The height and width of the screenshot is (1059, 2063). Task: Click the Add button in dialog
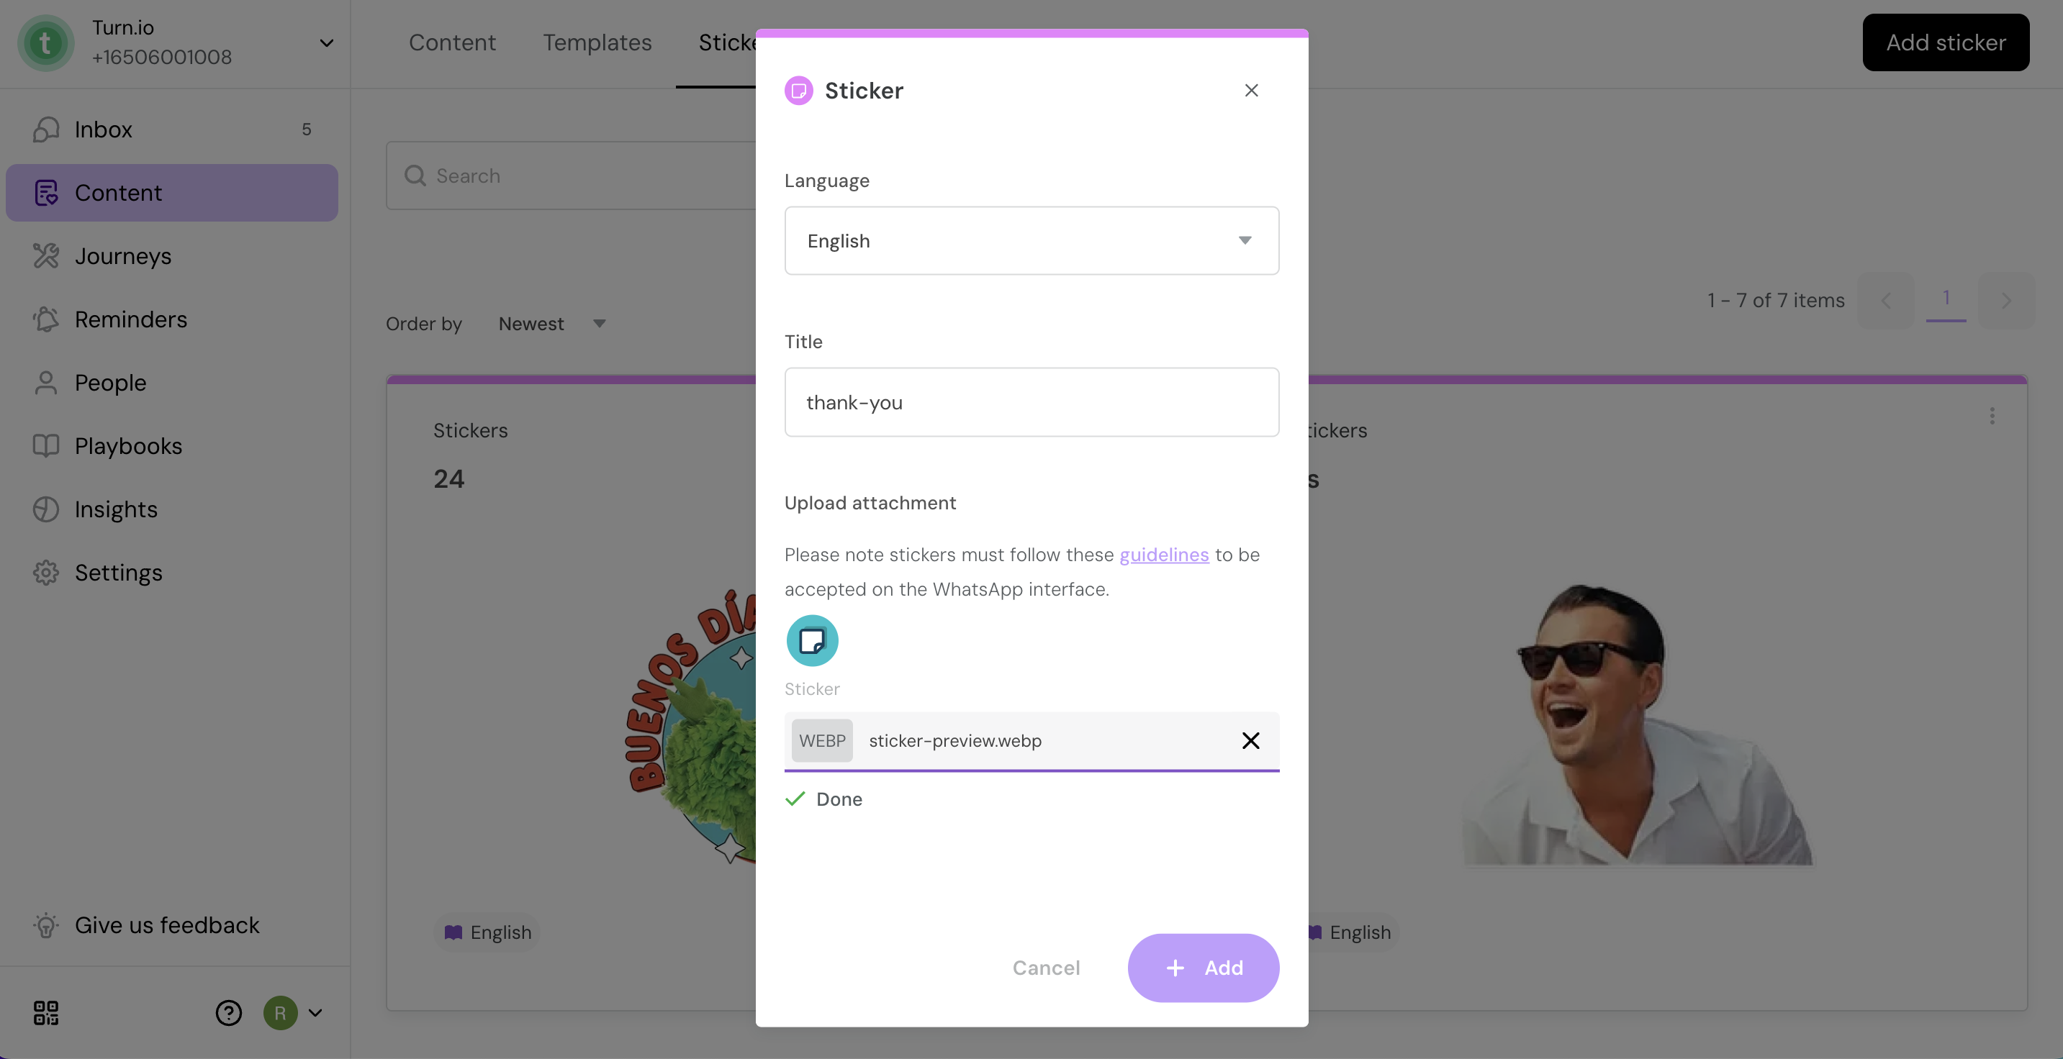[1203, 967]
